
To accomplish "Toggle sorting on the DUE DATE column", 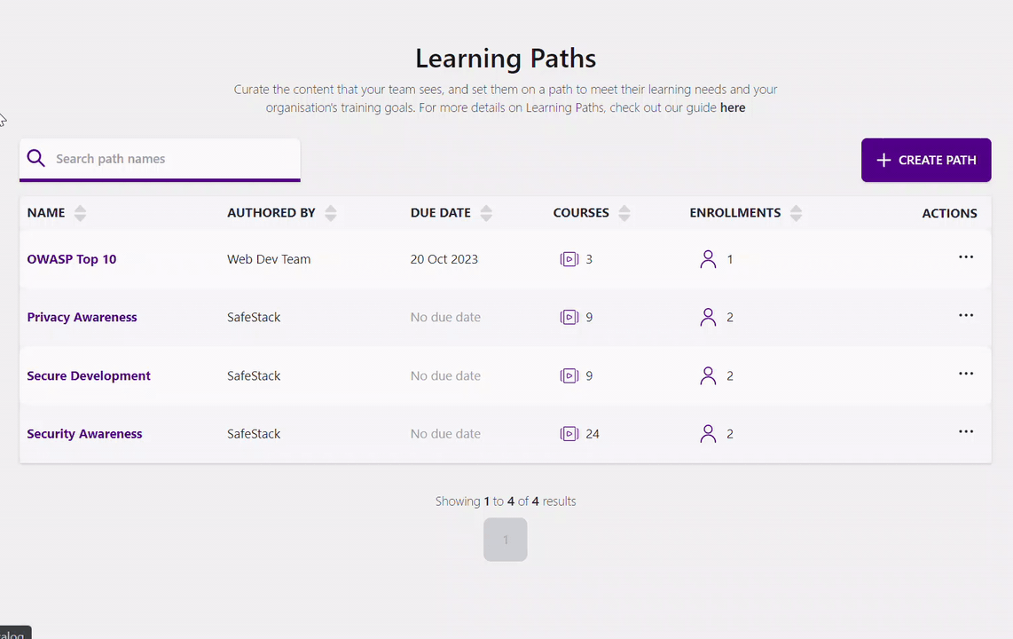I will point(486,212).
